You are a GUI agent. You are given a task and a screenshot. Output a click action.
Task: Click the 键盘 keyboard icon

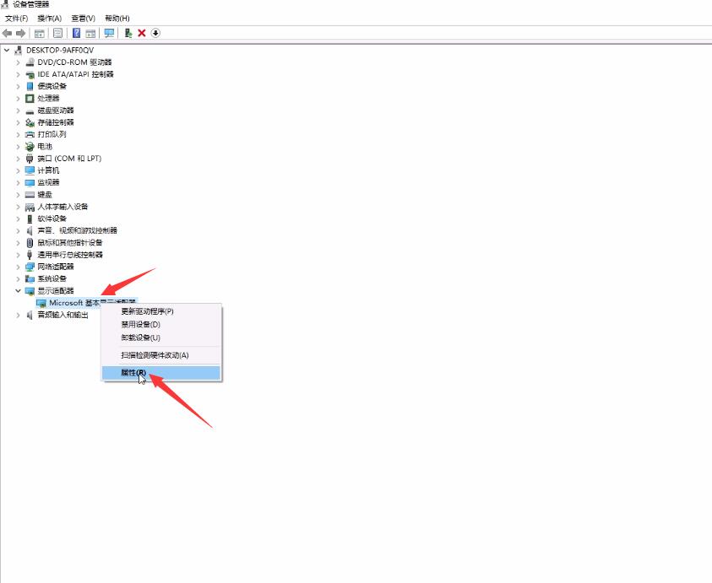pos(30,195)
